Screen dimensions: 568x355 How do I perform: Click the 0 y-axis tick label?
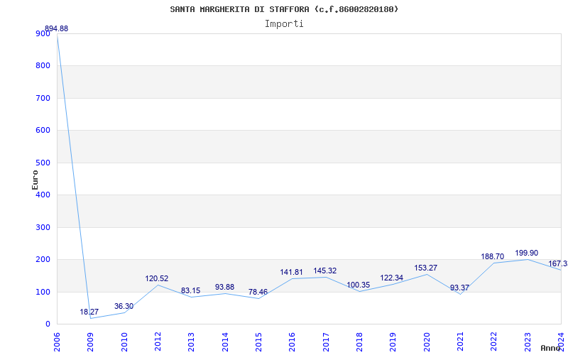coord(48,324)
